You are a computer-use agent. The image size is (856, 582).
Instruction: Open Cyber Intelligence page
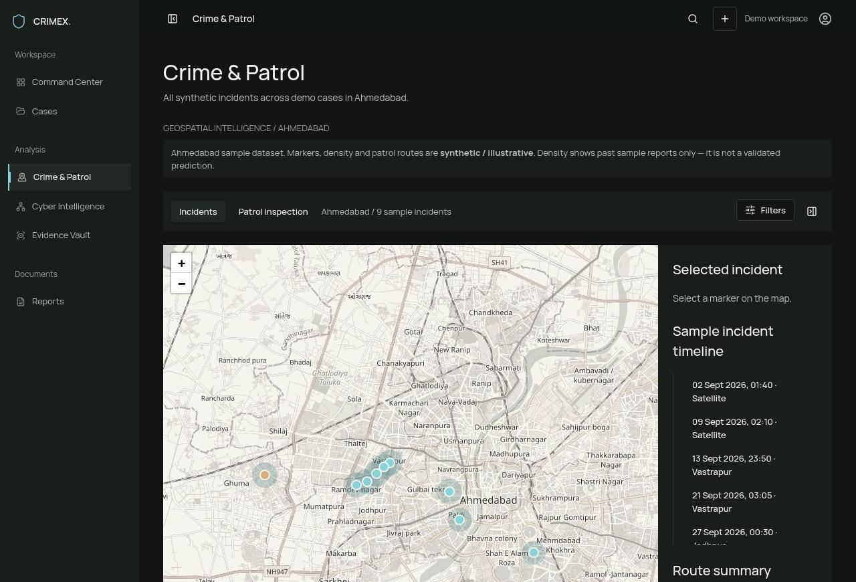(x=70, y=207)
